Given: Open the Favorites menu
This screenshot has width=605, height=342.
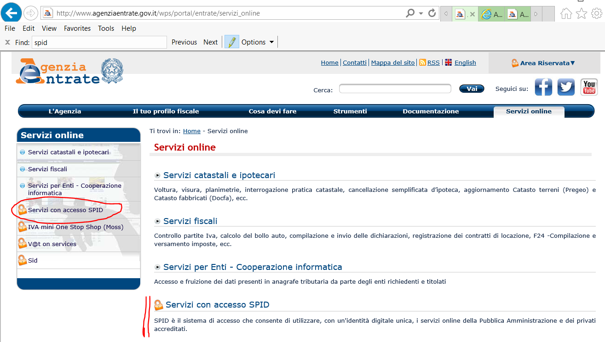Looking at the screenshot, I should [x=77, y=28].
